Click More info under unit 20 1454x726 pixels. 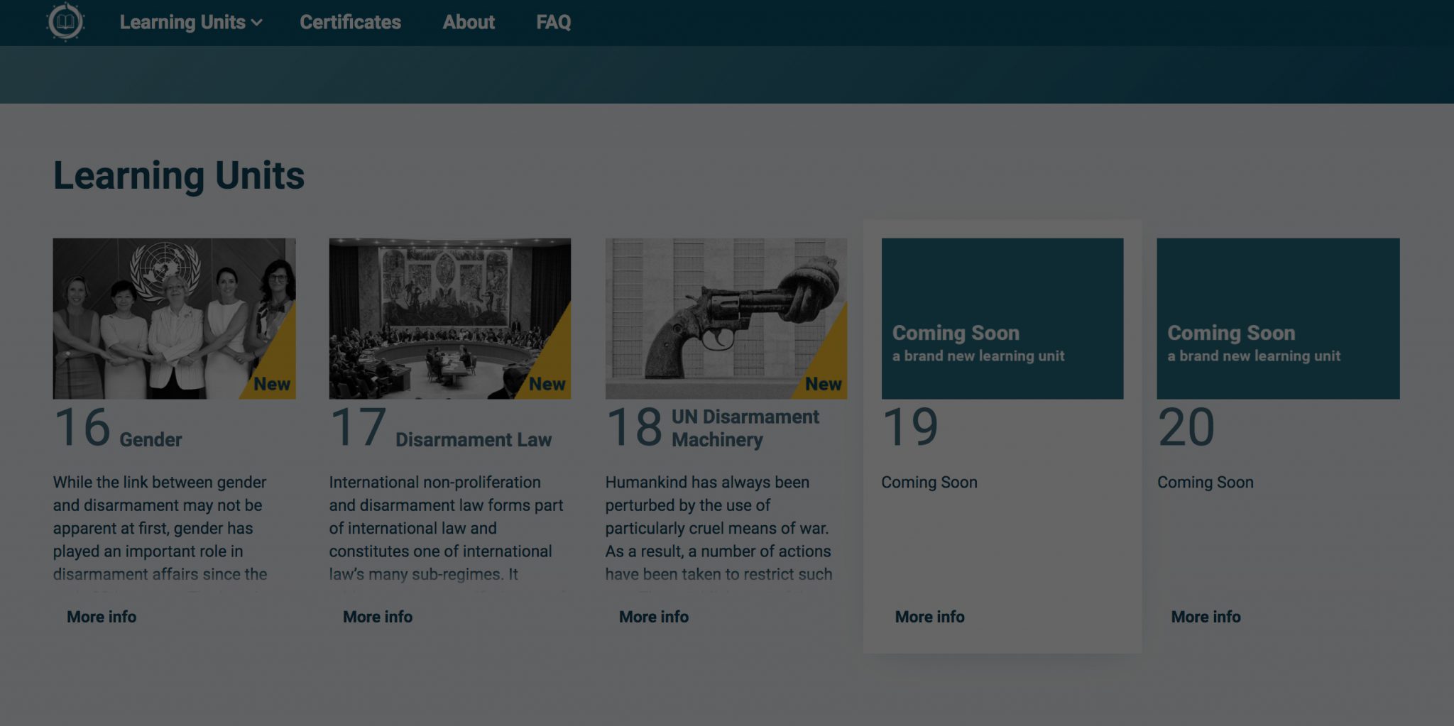tap(1206, 617)
